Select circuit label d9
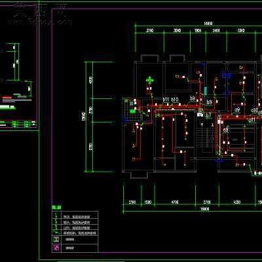This screenshot has height=262, width=262. coord(237,110)
